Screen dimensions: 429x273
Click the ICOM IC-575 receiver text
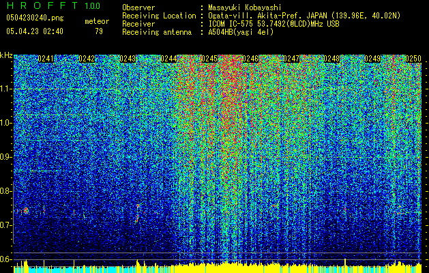tap(273, 24)
